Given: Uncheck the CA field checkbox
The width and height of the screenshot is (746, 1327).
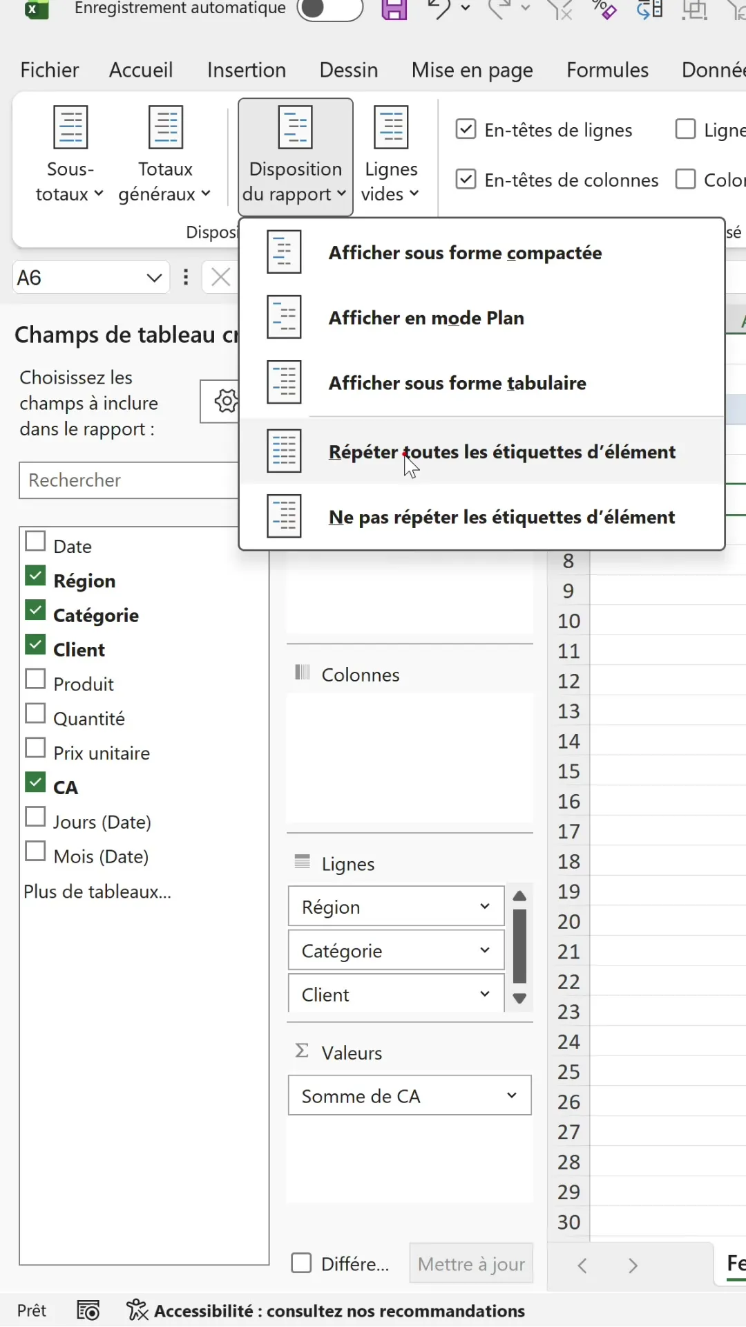Looking at the screenshot, I should 35,782.
